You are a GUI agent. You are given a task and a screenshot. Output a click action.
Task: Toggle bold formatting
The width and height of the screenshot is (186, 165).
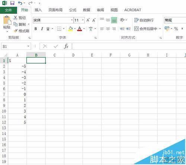click(36, 29)
